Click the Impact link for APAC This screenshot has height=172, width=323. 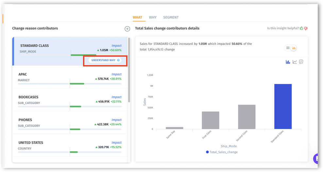coord(116,74)
